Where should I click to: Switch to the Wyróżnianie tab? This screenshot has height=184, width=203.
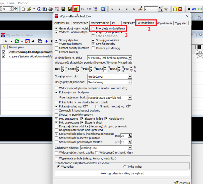pos(164,23)
